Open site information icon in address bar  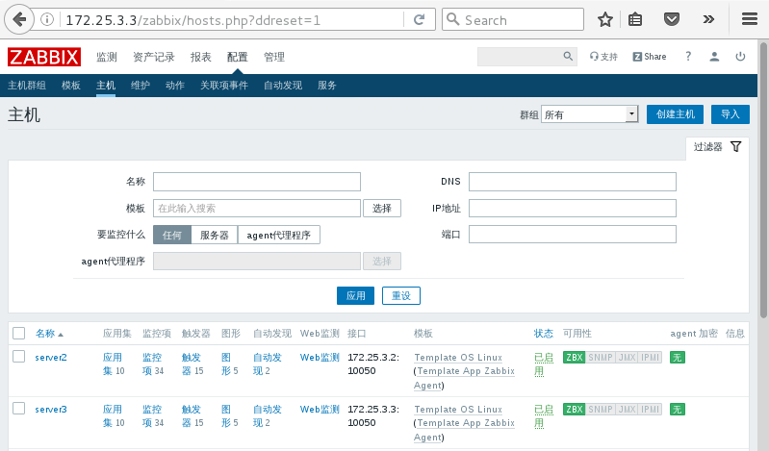pos(47,19)
